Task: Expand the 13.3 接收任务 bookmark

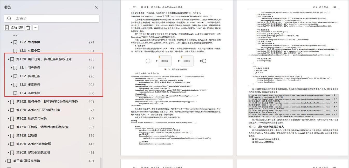Action: point(12,85)
